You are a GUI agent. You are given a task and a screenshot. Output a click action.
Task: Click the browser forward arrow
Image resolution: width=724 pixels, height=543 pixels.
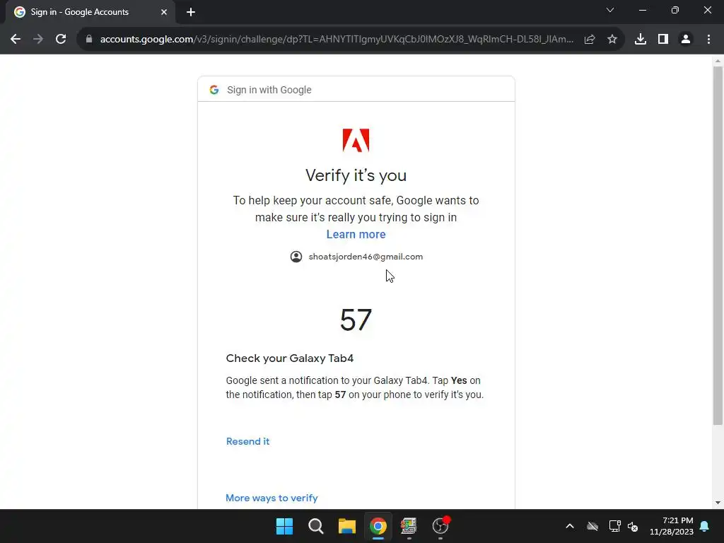38,40
